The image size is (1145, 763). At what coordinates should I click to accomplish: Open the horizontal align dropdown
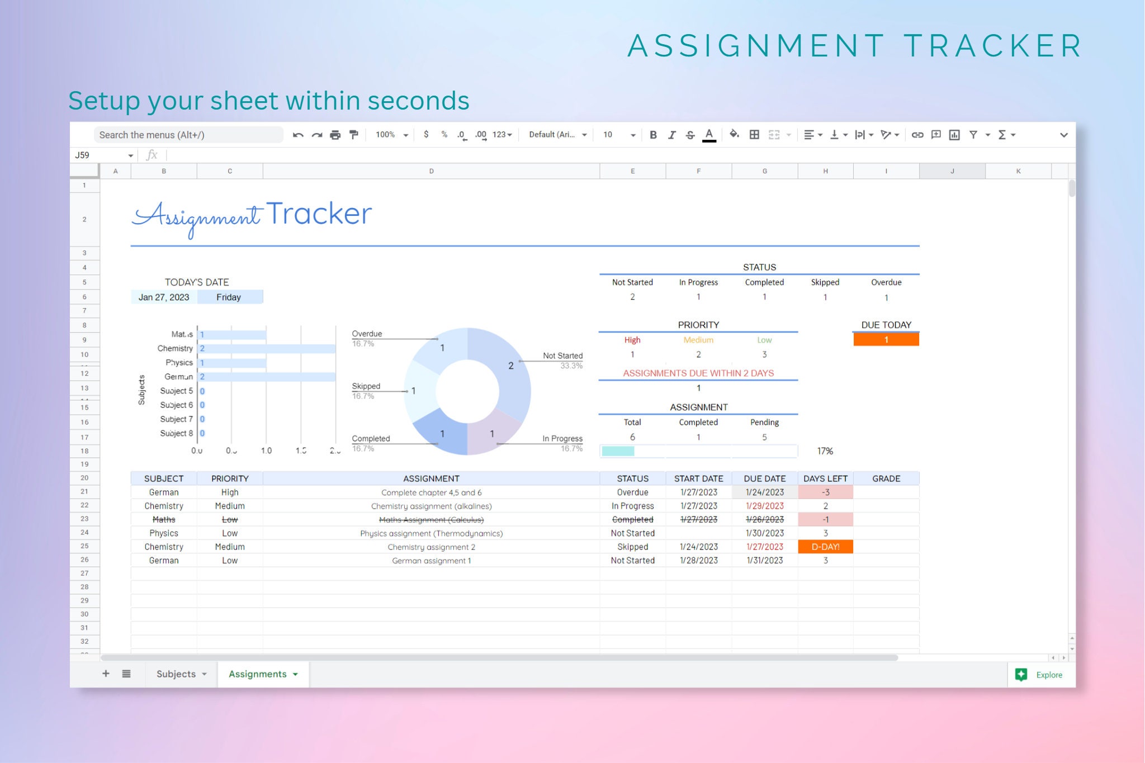813,135
